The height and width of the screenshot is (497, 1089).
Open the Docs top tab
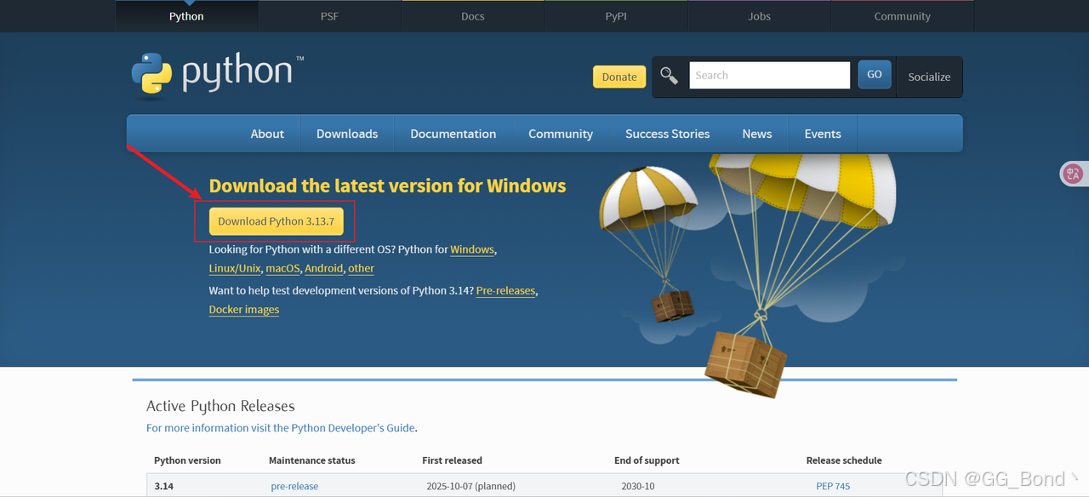[x=473, y=16]
